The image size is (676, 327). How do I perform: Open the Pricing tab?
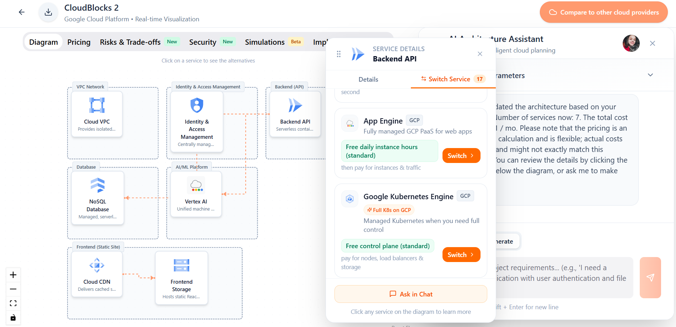pyautogui.click(x=79, y=42)
